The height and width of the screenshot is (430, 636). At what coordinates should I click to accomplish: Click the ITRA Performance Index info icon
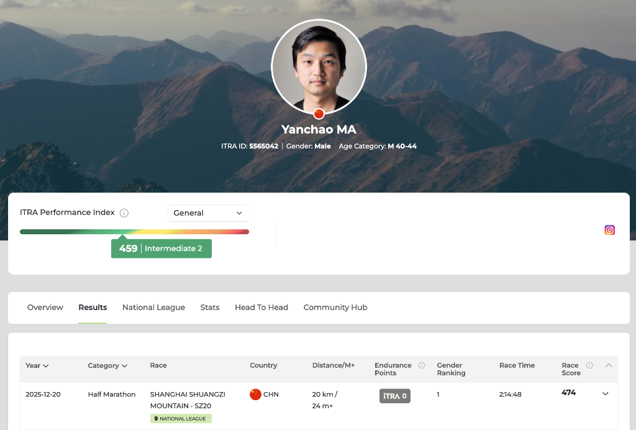point(124,213)
